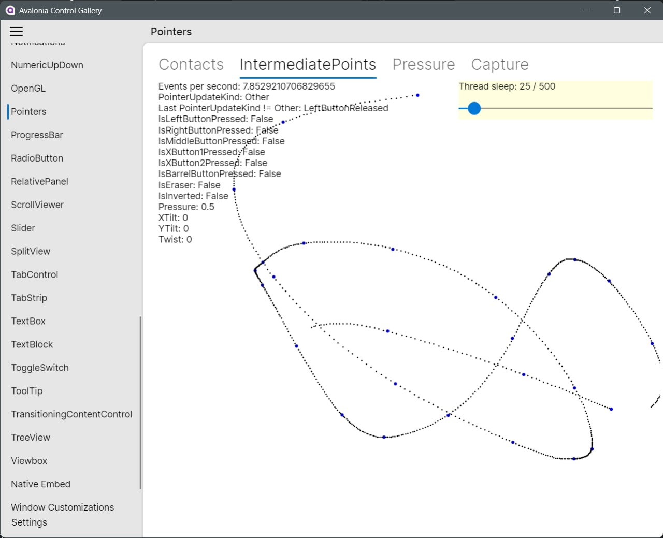
Task: Select ProgressBar from the sidebar
Action: tap(37, 135)
